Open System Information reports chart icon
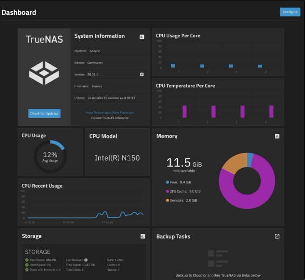Viewport: 305px width, 280px height. pos(142,37)
